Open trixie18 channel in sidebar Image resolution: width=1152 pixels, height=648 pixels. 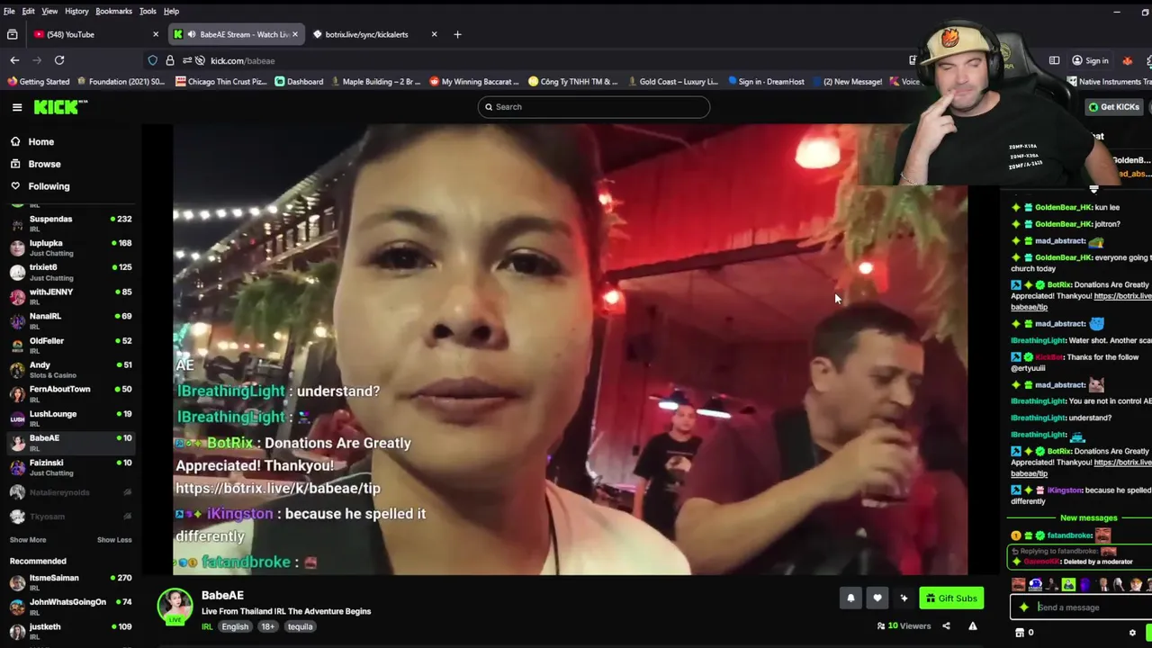70,272
